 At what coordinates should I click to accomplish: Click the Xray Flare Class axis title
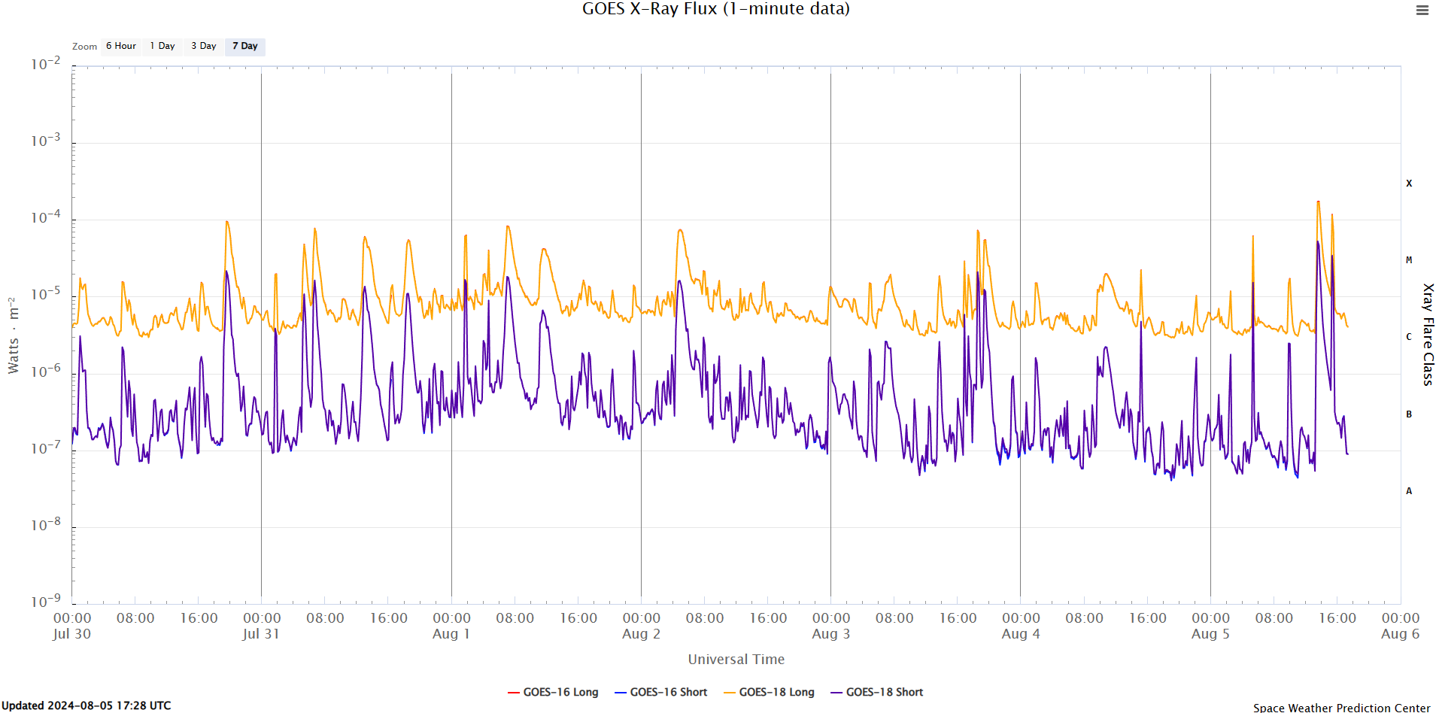click(x=1428, y=335)
